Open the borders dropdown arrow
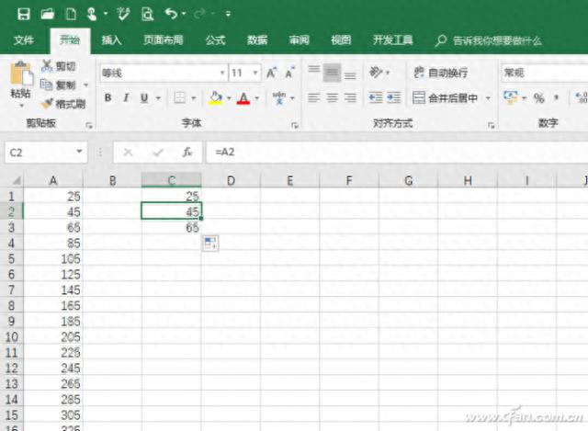The image size is (588, 431). click(194, 98)
